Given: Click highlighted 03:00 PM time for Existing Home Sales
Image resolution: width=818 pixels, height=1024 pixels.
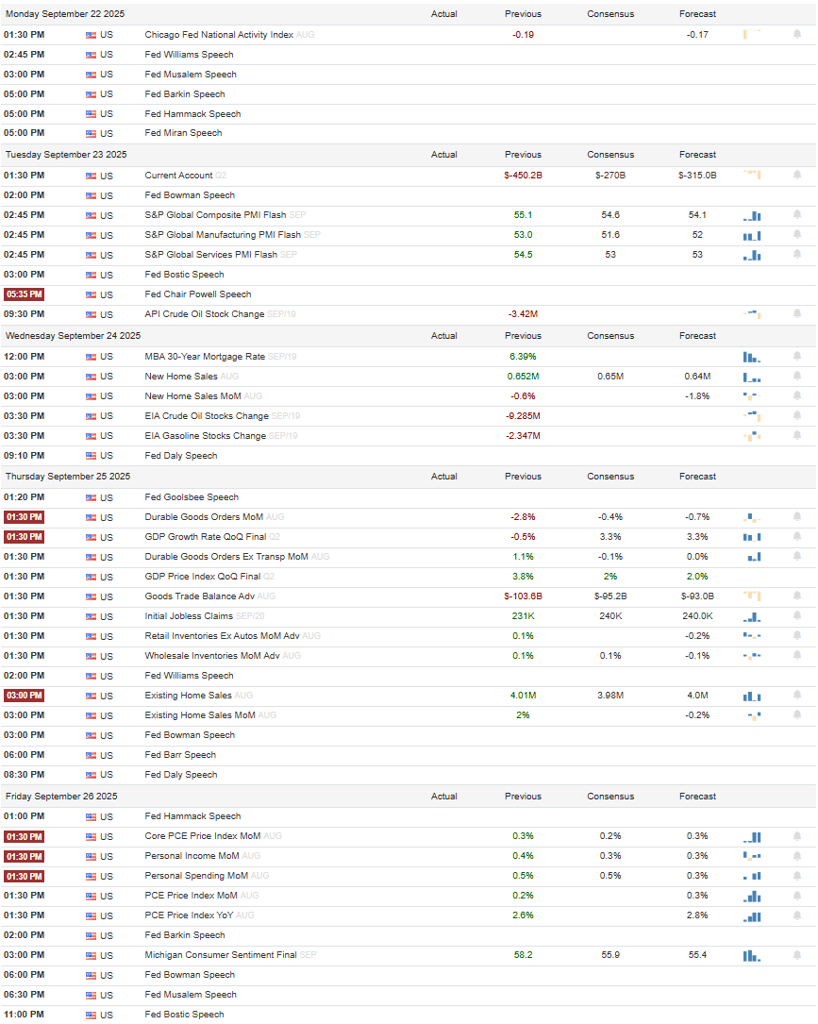Looking at the screenshot, I should point(25,696).
